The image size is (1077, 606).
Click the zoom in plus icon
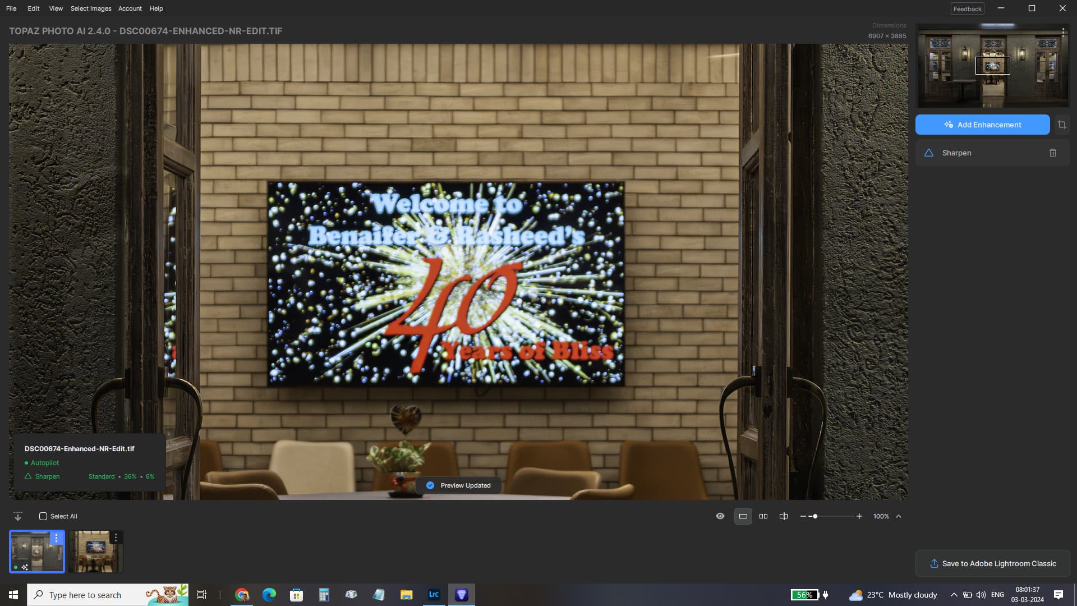coord(859,516)
